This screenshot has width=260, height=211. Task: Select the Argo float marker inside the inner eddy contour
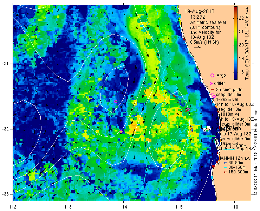click(116, 101)
